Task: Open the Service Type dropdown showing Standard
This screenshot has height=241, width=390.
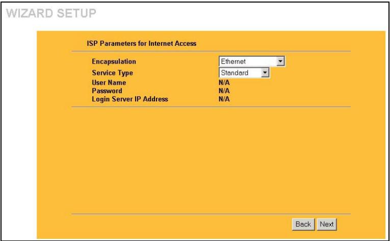Action: [244, 73]
